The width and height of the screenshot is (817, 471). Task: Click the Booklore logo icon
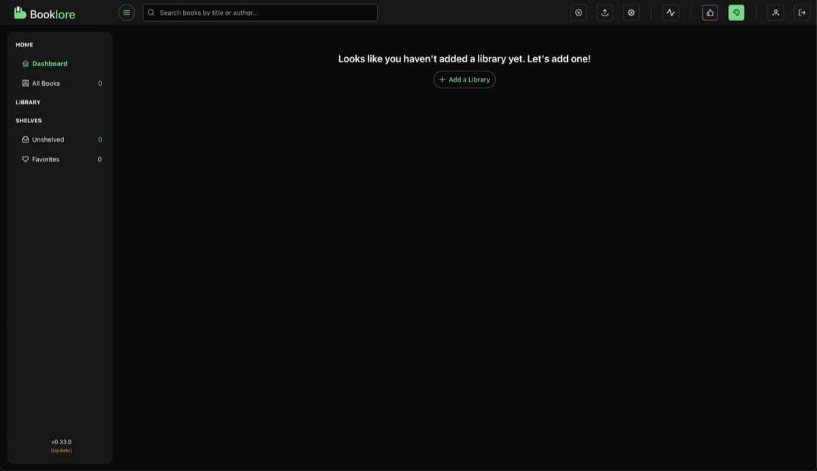(x=18, y=12)
